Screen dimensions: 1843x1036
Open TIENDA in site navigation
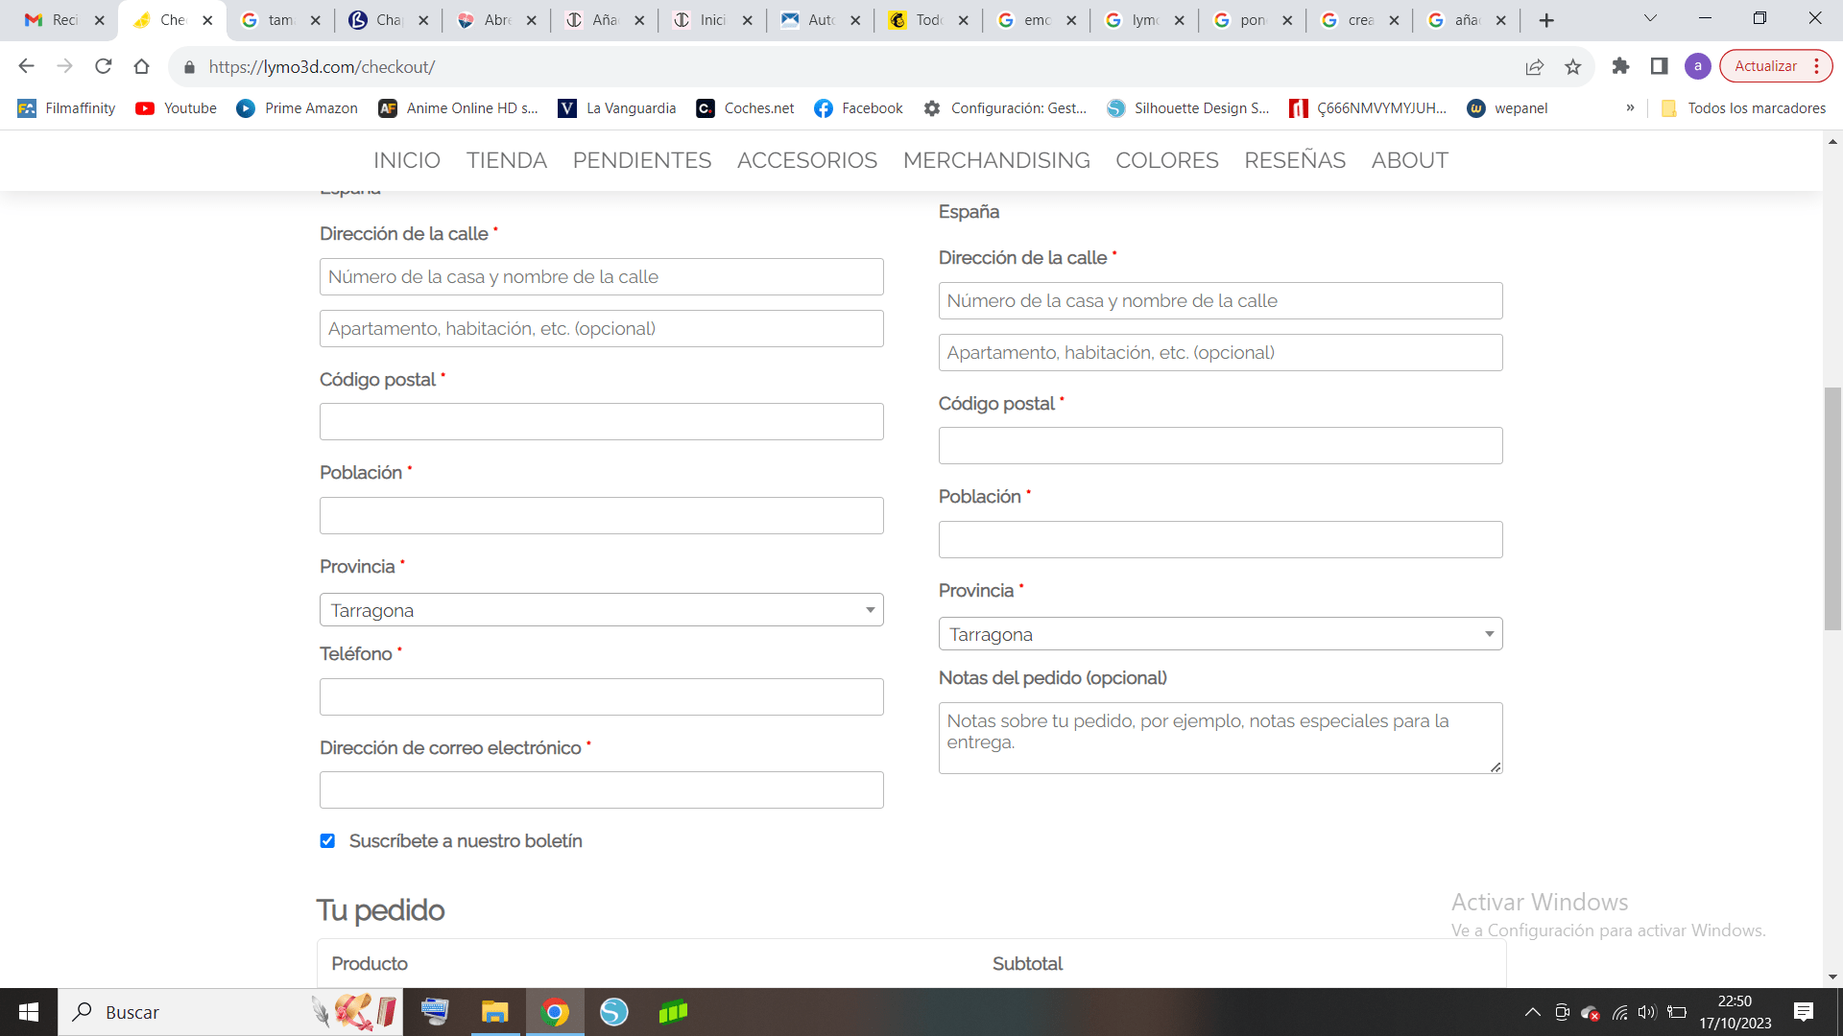507,160
